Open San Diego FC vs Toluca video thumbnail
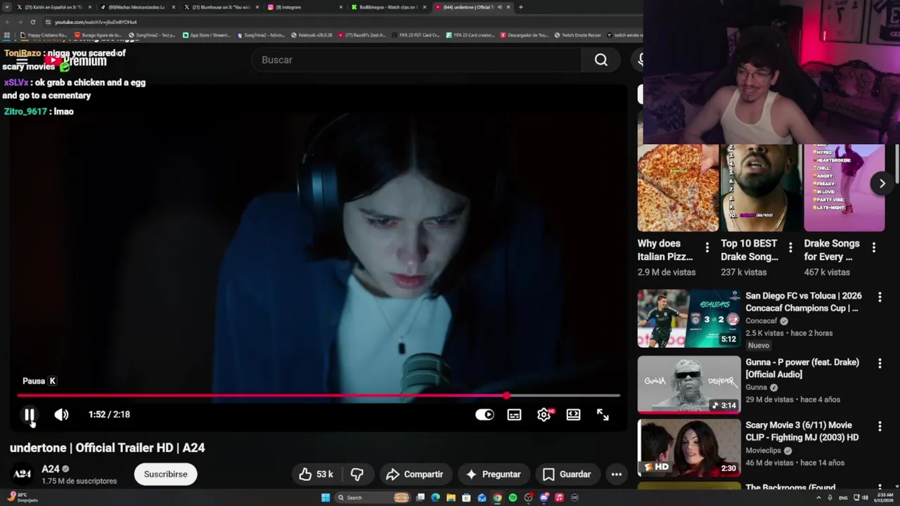This screenshot has width=900, height=506. pyautogui.click(x=689, y=318)
